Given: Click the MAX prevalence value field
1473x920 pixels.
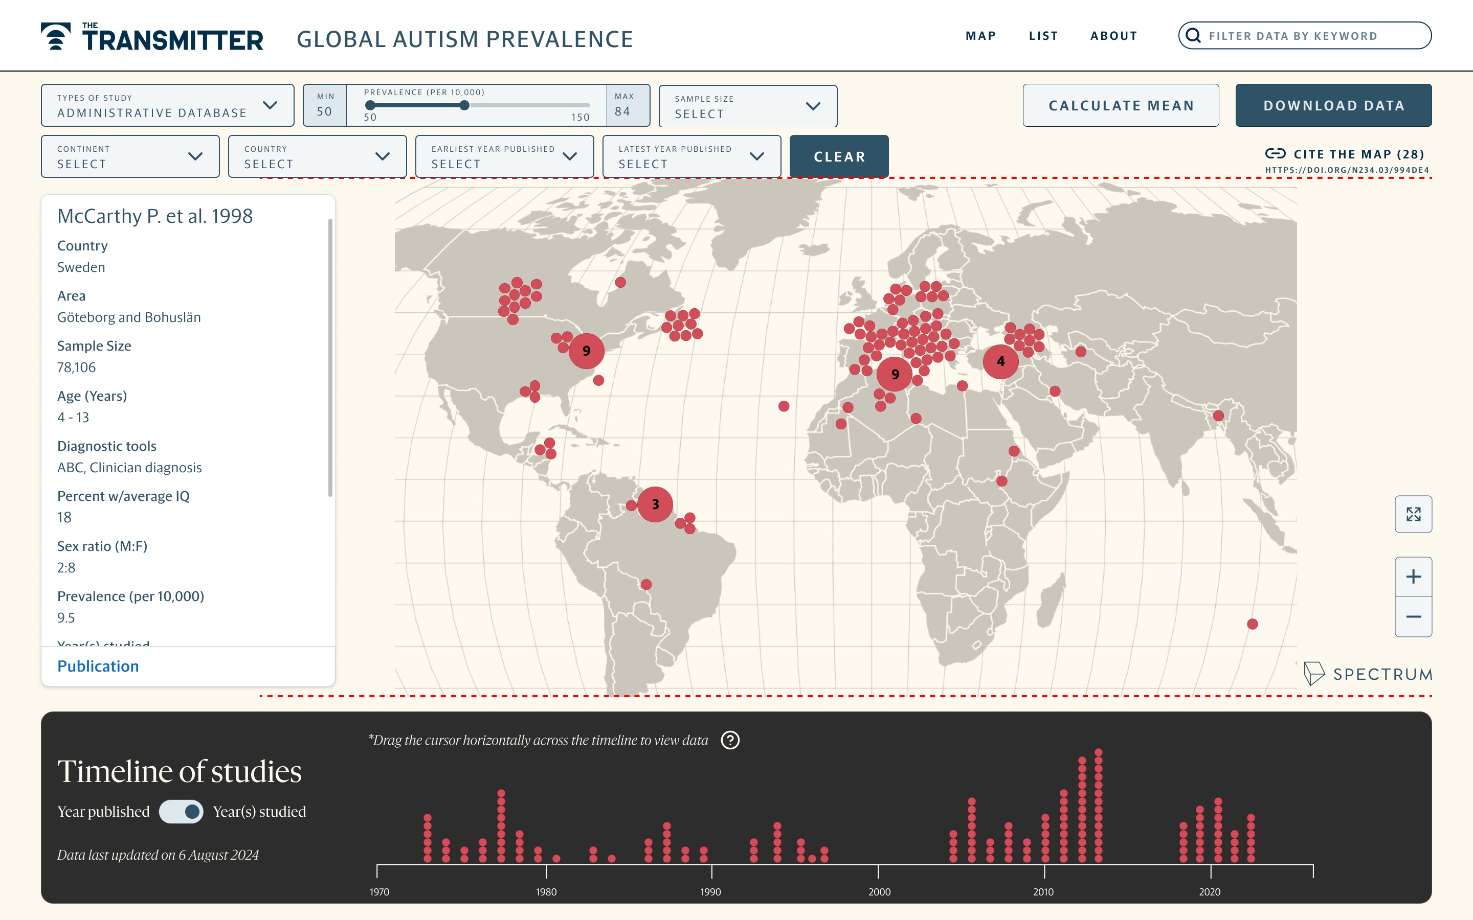Looking at the screenshot, I should (x=628, y=105).
